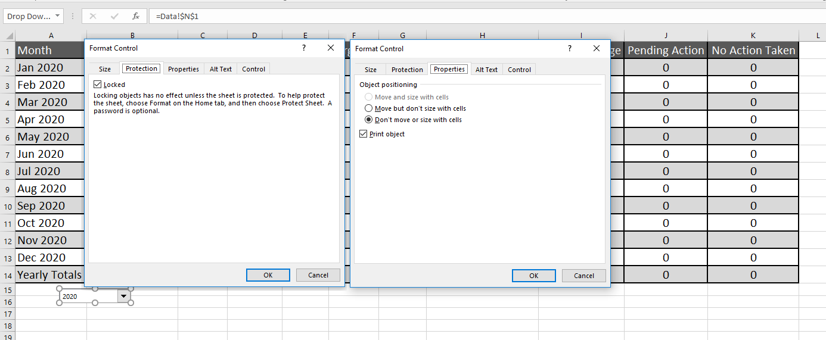Select Move but don't size with cells
Image resolution: width=826 pixels, height=340 pixels.
[x=368, y=108]
